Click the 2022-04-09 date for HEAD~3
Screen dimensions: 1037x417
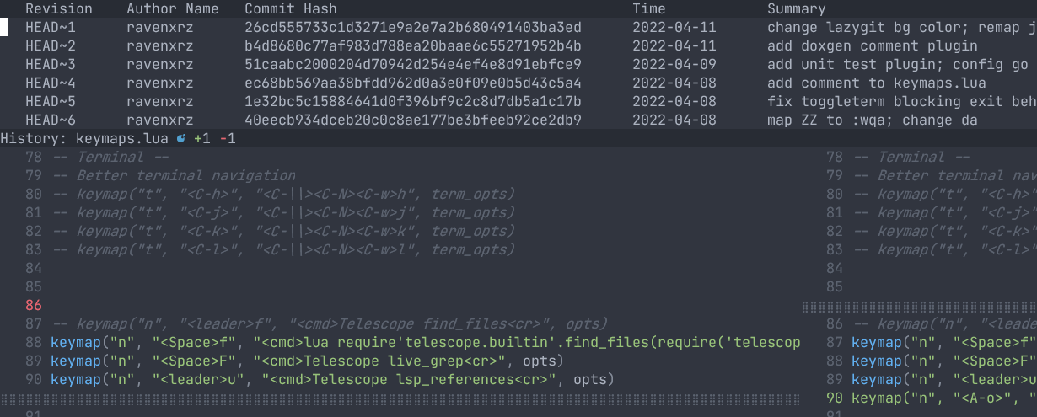click(674, 64)
